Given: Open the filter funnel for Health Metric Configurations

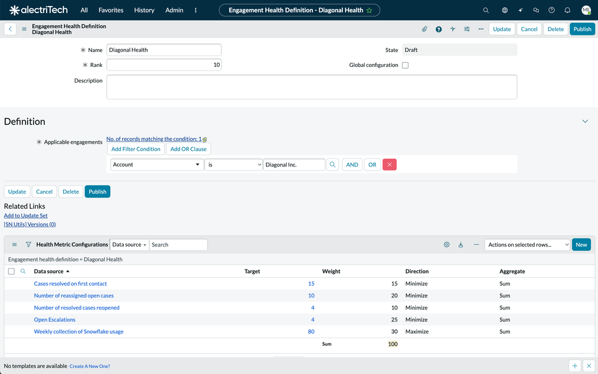Looking at the screenshot, I should [28, 244].
